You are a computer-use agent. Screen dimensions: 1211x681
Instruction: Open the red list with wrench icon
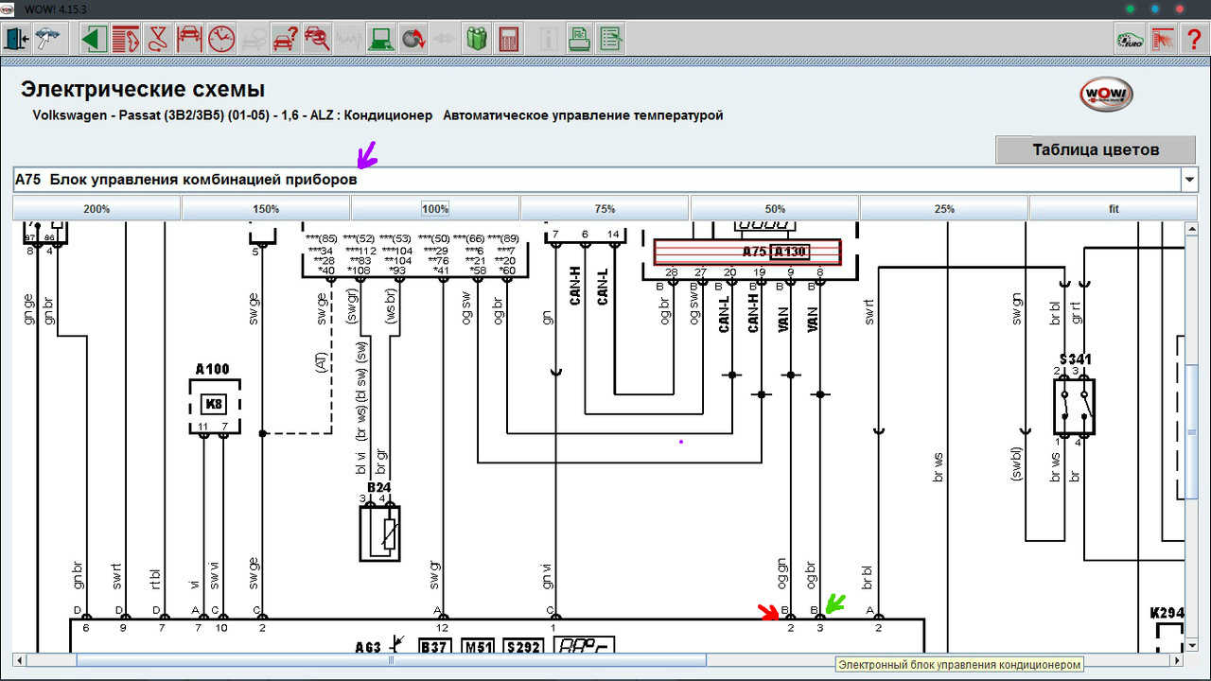pyautogui.click(x=125, y=39)
